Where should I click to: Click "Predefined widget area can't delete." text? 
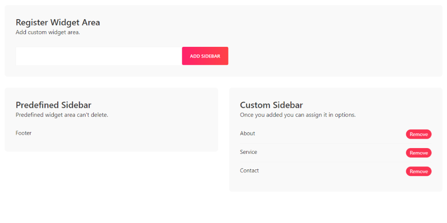pyautogui.click(x=62, y=115)
